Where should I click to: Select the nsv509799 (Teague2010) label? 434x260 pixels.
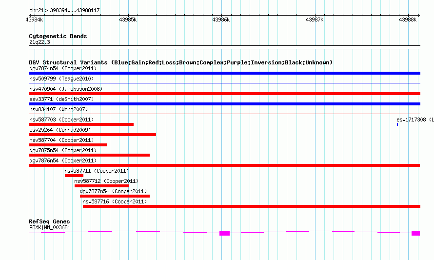point(61,79)
